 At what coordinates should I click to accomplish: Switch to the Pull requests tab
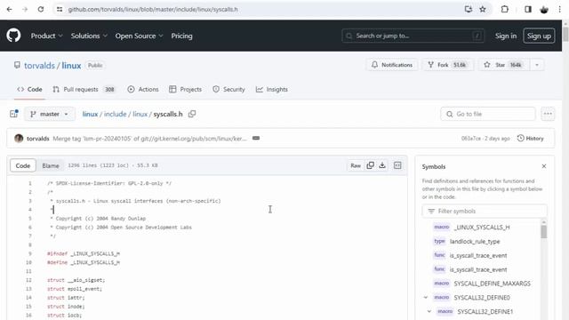[x=84, y=89]
